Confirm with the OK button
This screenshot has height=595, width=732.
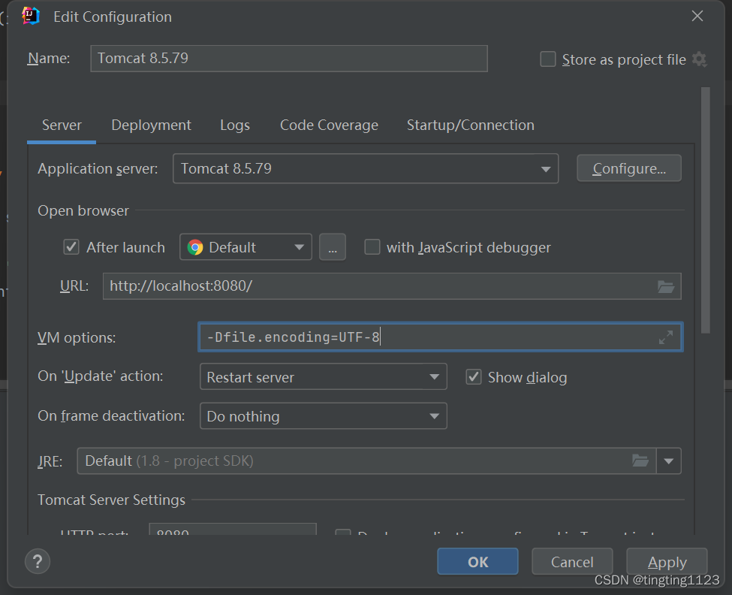477,561
